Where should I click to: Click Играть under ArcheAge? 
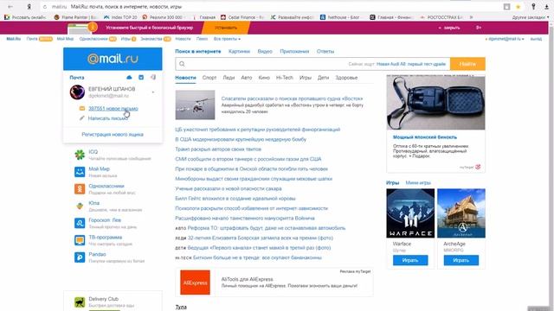(461, 260)
